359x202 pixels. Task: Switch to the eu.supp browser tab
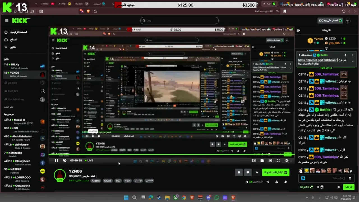point(82,4)
